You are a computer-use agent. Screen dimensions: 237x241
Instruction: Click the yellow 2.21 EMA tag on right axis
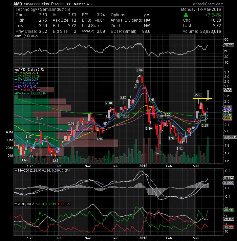coord(227,118)
